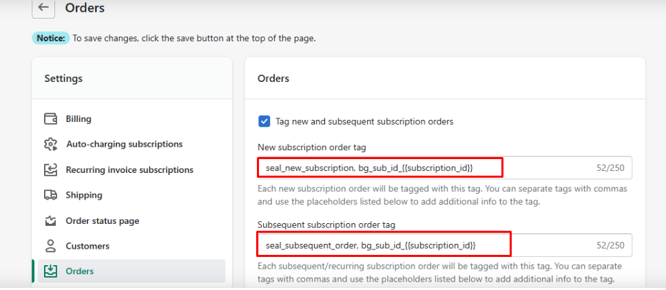Uncheck the tag subscription orders checkbox

(264, 121)
